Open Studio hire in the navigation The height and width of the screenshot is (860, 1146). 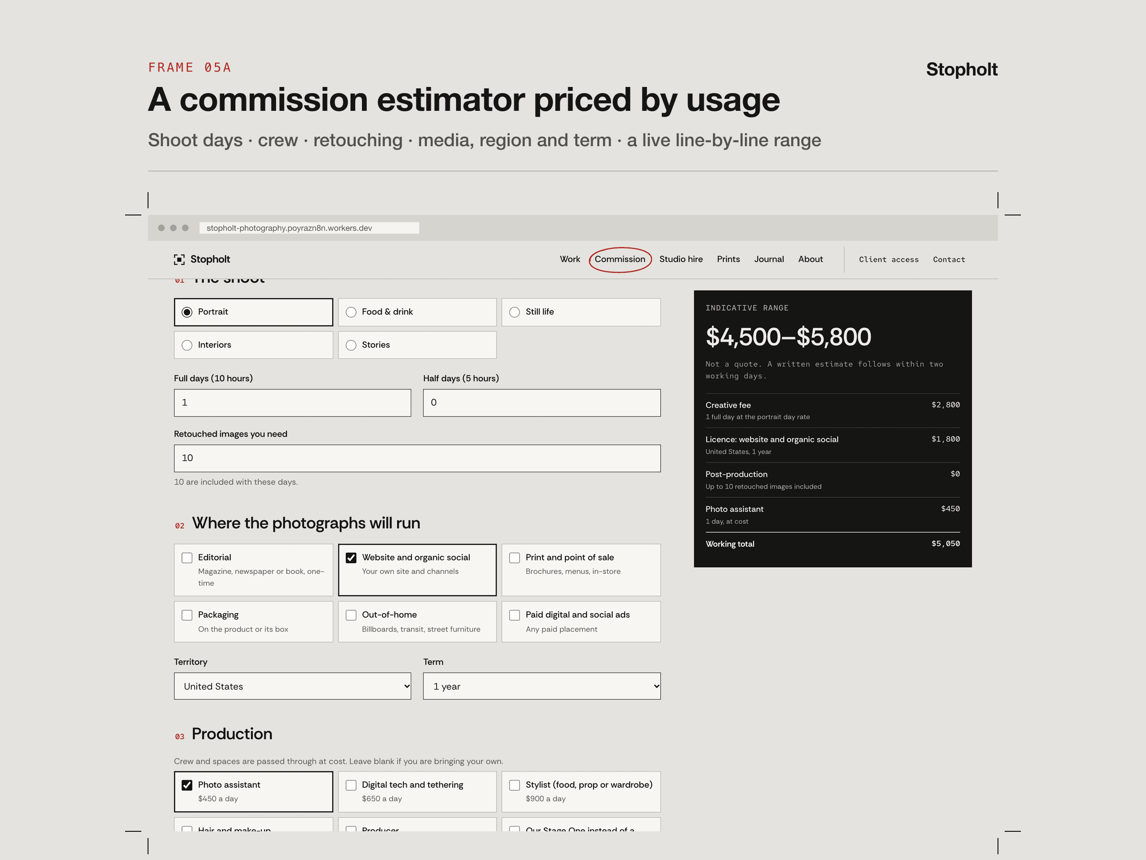681,259
